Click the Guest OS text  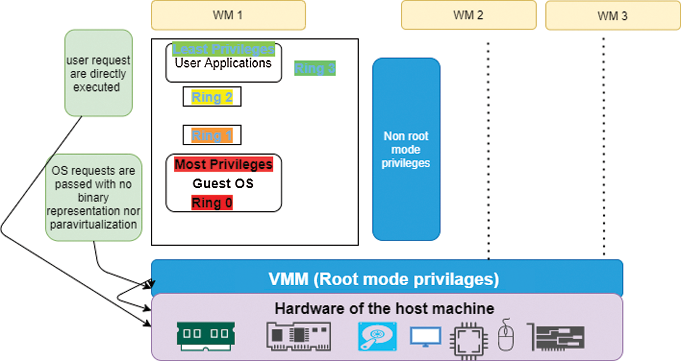pyautogui.click(x=223, y=184)
